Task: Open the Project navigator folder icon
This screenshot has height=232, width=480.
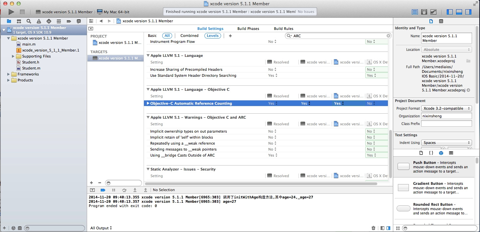Action: point(9,21)
